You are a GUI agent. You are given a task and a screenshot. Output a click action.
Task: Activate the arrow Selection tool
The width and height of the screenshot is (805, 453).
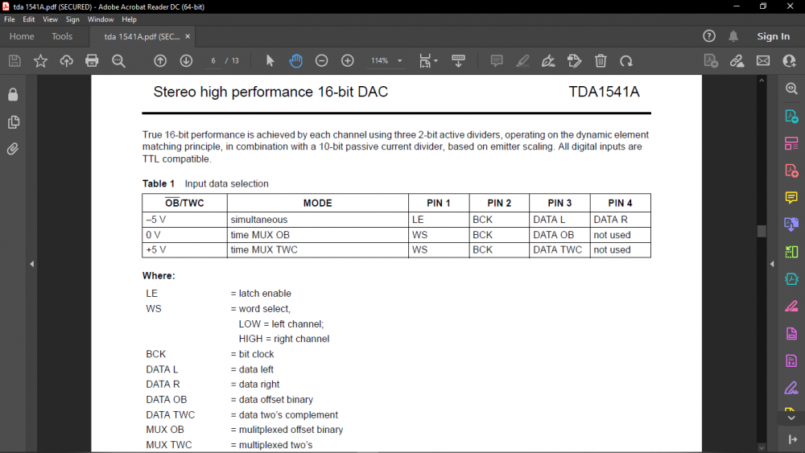(270, 61)
